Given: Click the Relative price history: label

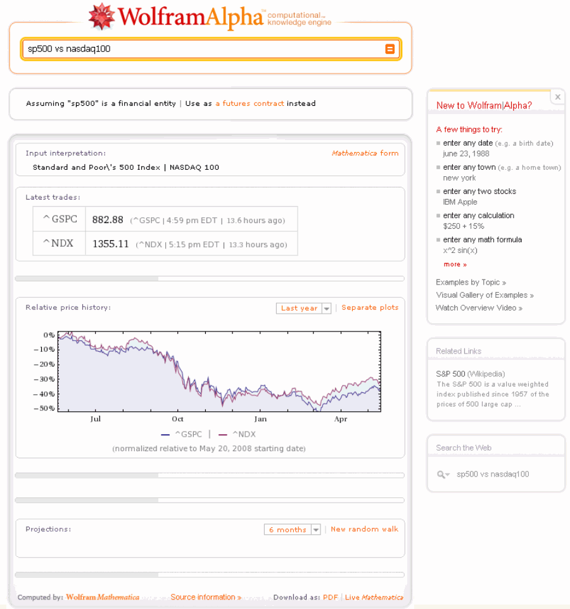Looking at the screenshot, I should pyautogui.click(x=68, y=307).
